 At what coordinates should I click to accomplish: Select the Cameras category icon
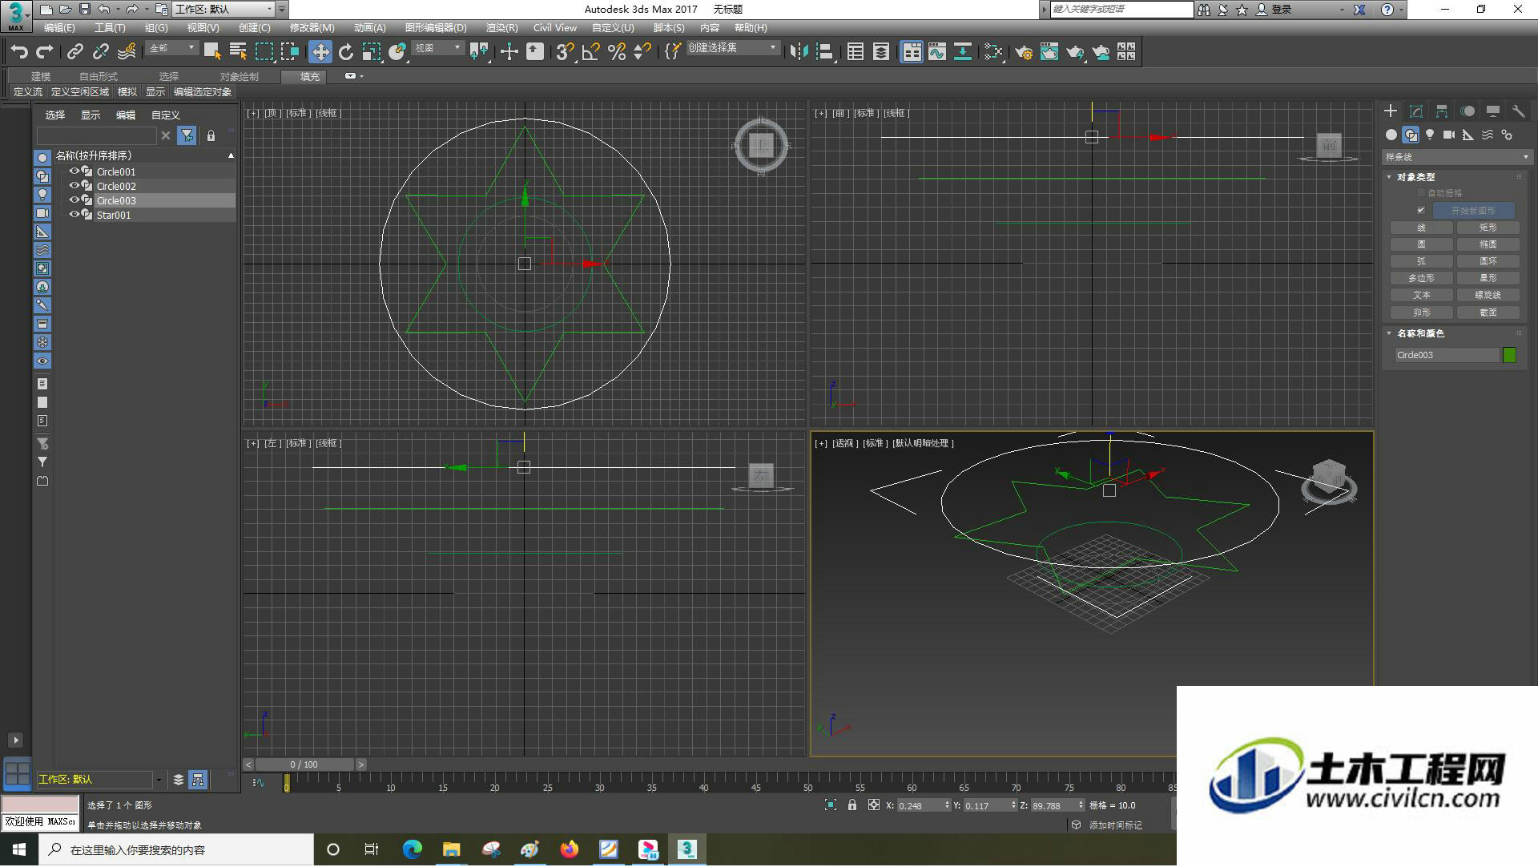[1449, 135]
